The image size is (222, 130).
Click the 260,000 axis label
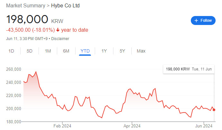13,69
